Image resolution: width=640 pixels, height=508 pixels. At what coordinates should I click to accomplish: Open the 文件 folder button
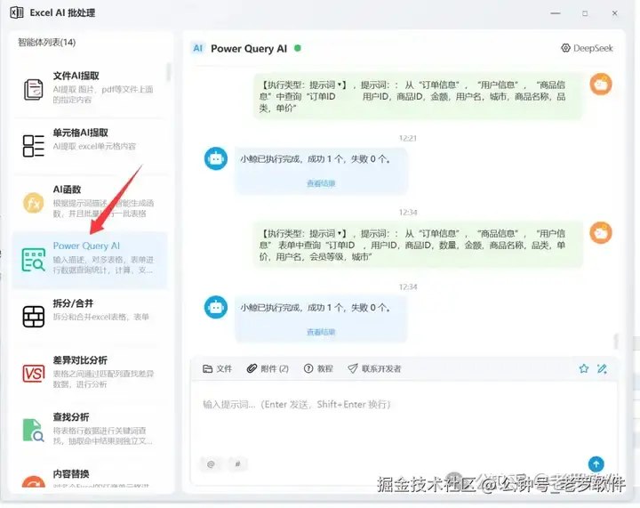click(x=218, y=368)
